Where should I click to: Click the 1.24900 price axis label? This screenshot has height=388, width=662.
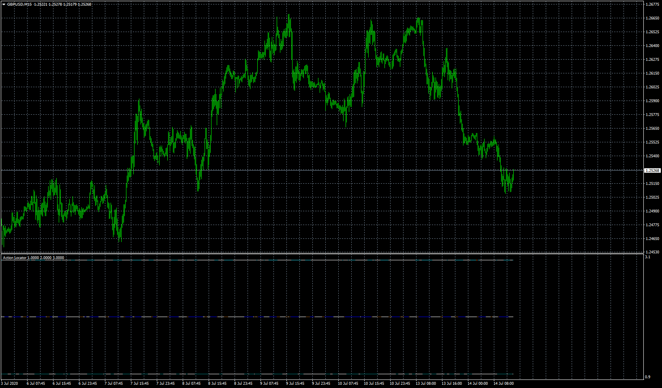pos(652,211)
